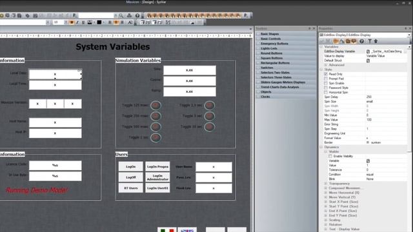Uncheck the Read Only checkbox
Viewport: 413px width, 232px height.
tap(326, 74)
